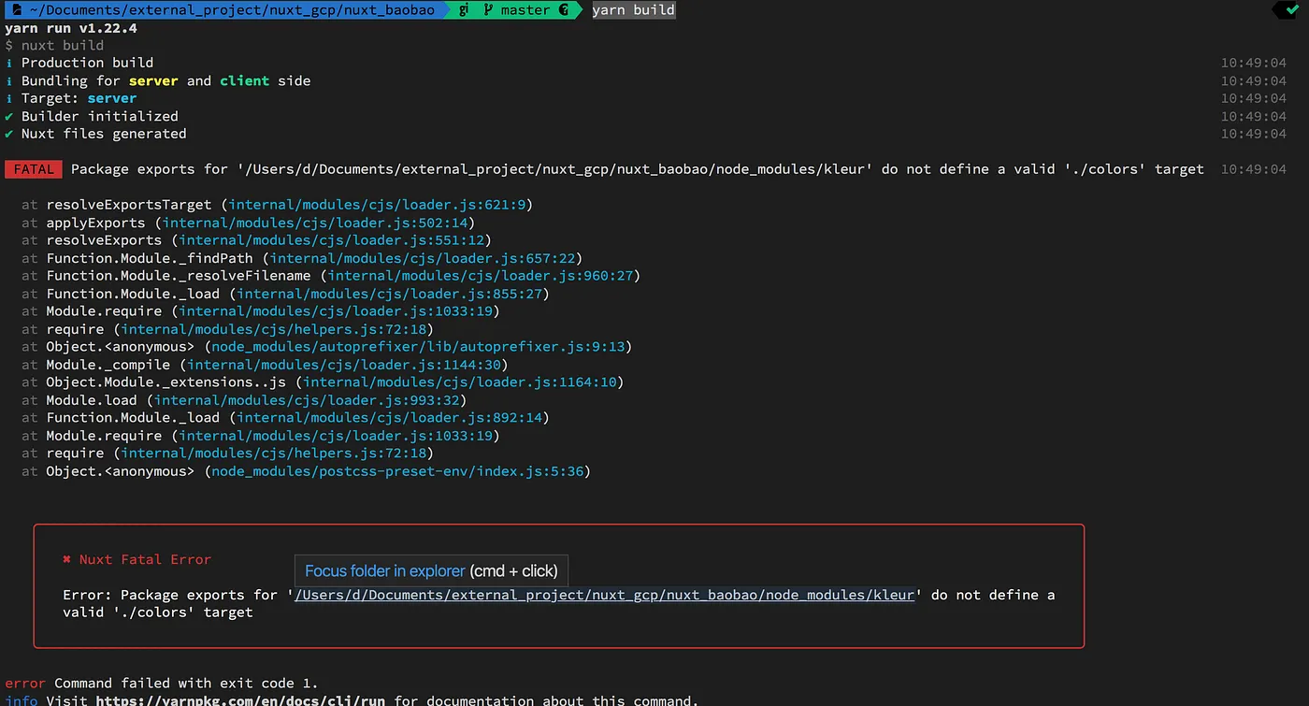Open the yarnpkg.com documentation URL
The image size is (1309, 706).
pos(240,700)
